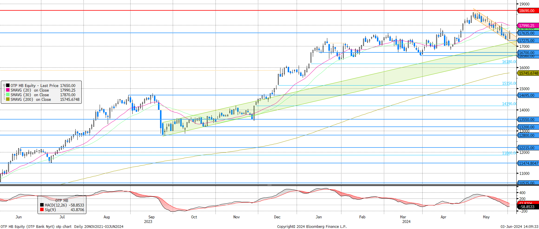The width and height of the screenshot is (539, 229).
Task: Click the 'Jun' label on time axis
Action: (18, 217)
